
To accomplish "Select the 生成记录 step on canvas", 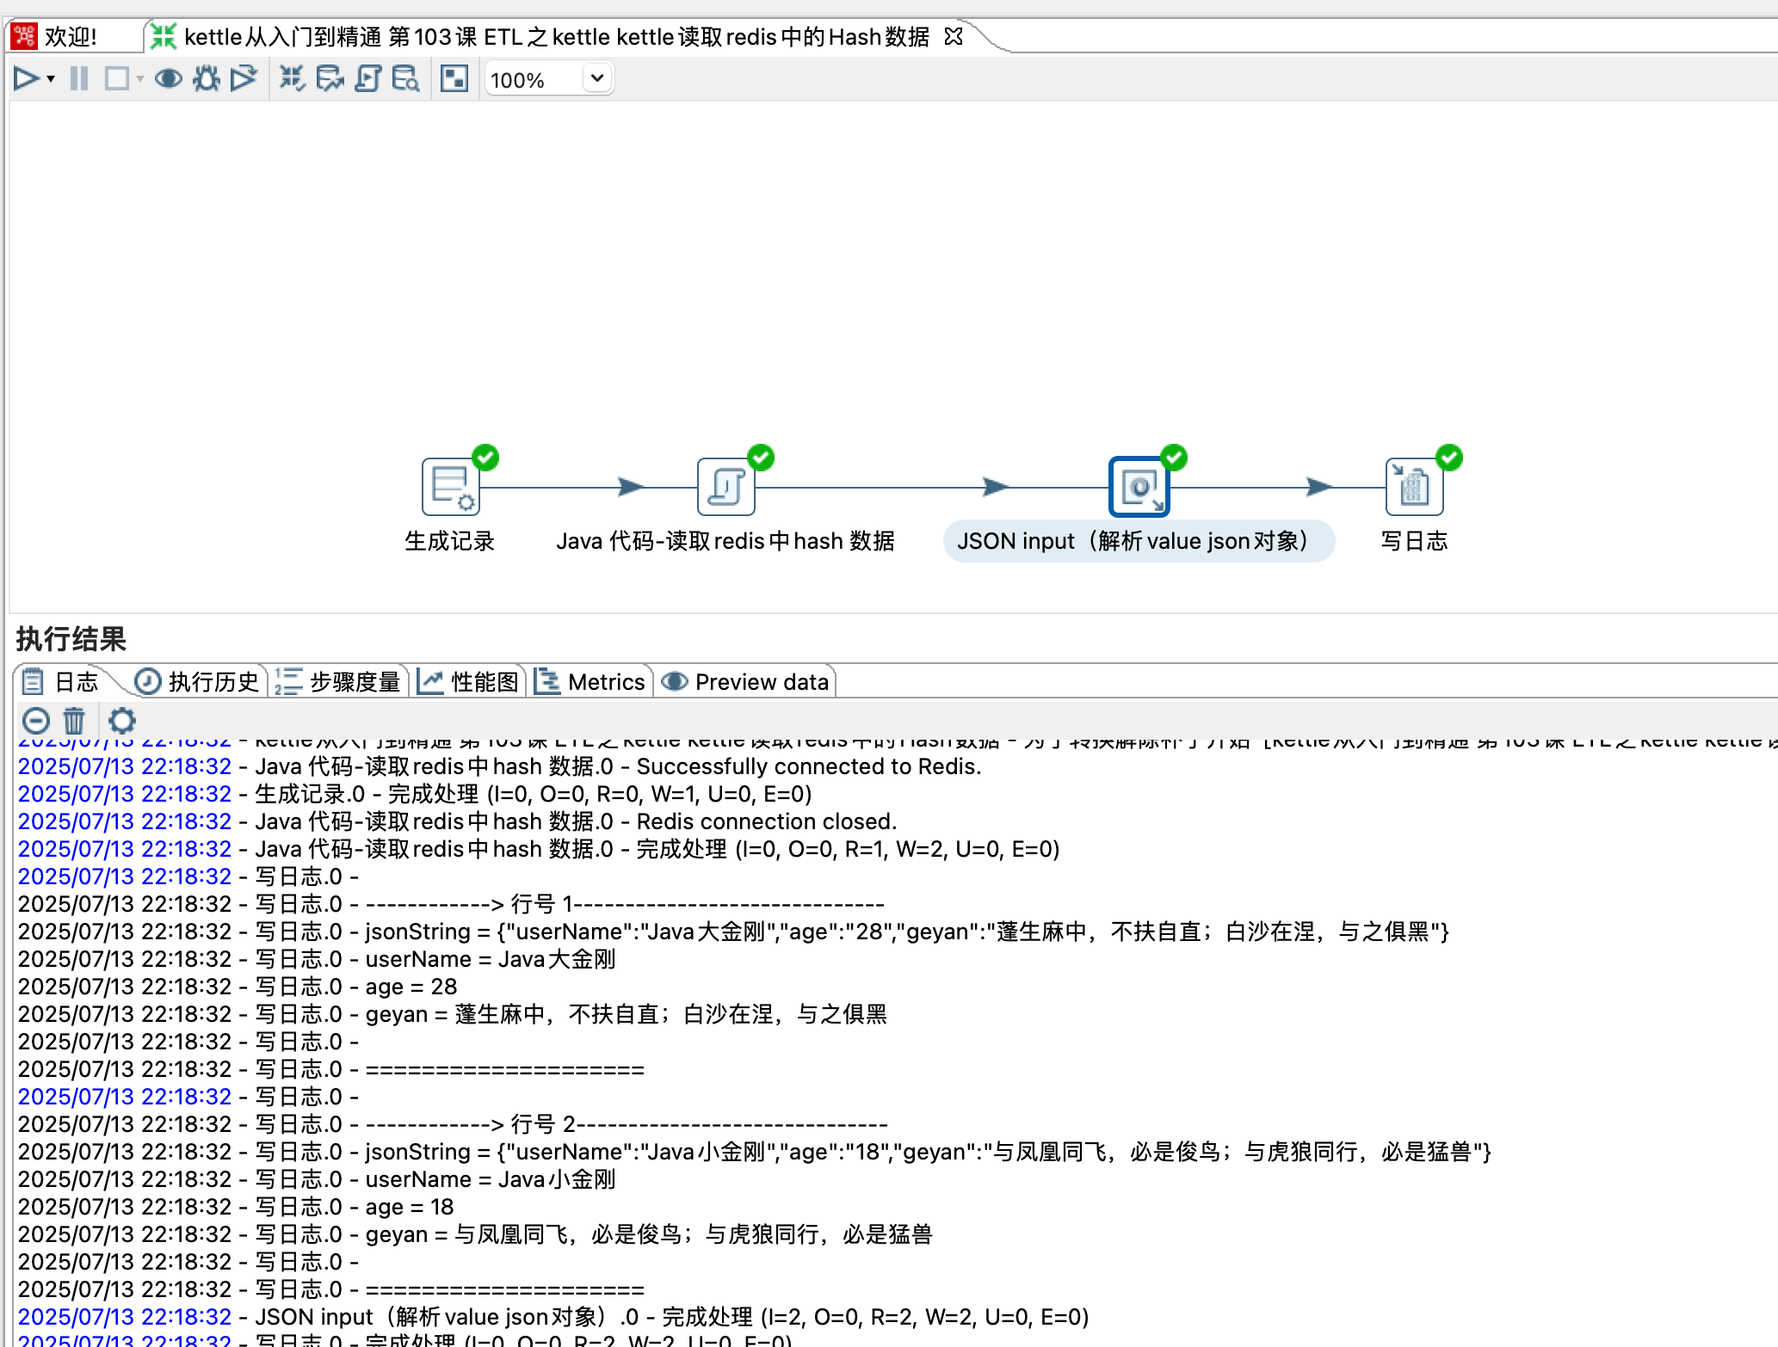I will (450, 488).
